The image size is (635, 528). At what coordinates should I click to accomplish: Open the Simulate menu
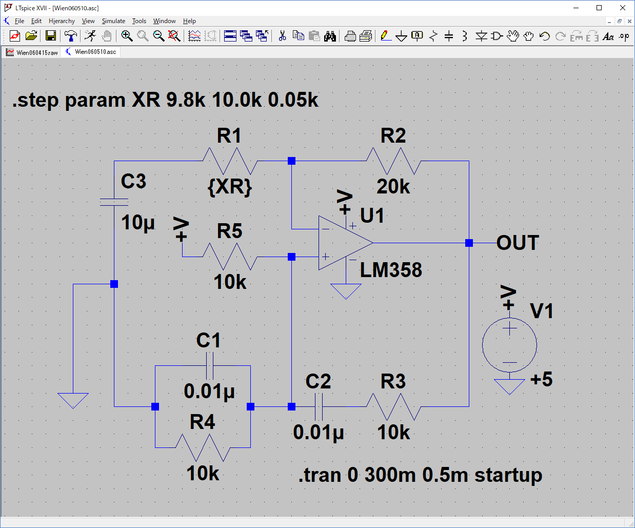point(113,21)
